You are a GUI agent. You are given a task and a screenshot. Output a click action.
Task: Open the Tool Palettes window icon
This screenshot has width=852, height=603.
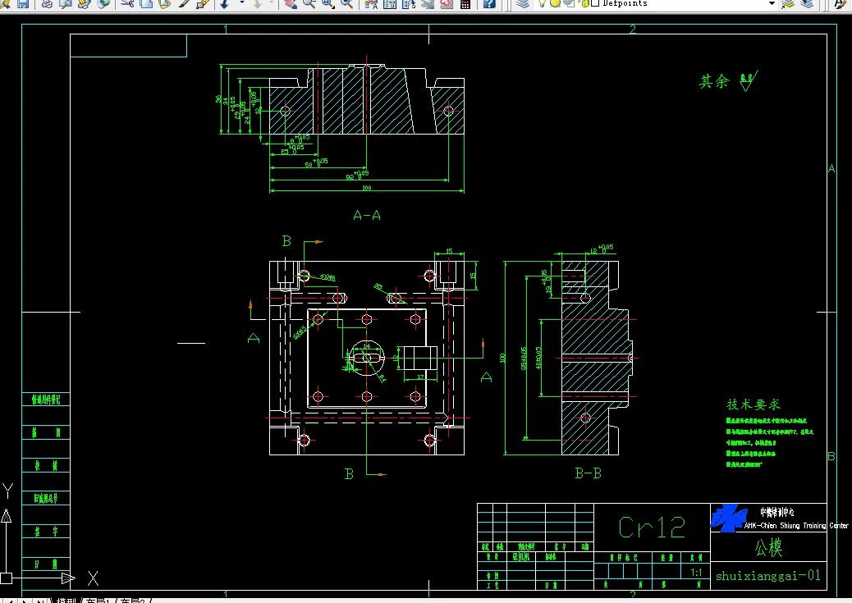coord(409,4)
